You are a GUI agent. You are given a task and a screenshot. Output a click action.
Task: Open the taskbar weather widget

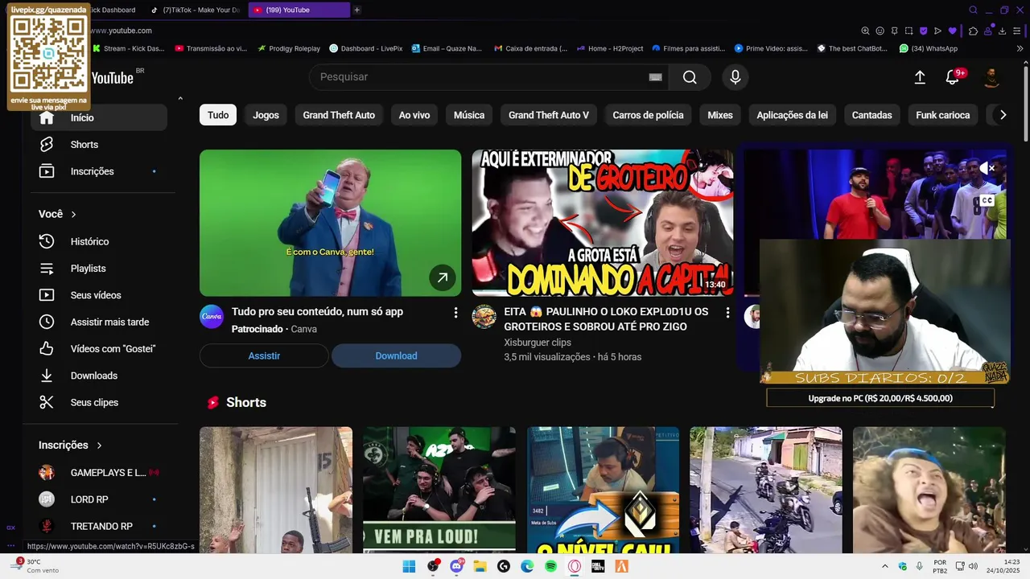tap(36, 566)
